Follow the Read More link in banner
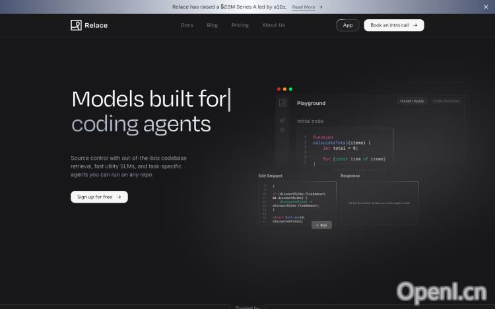The width and height of the screenshot is (495, 309). [x=306, y=7]
